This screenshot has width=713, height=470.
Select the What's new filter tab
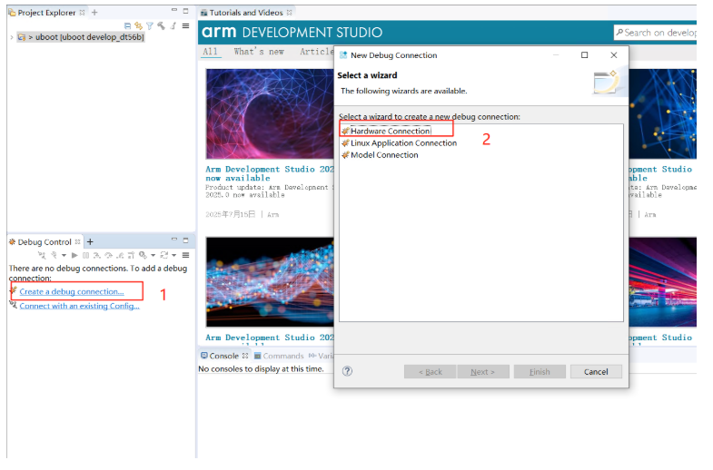[259, 52]
